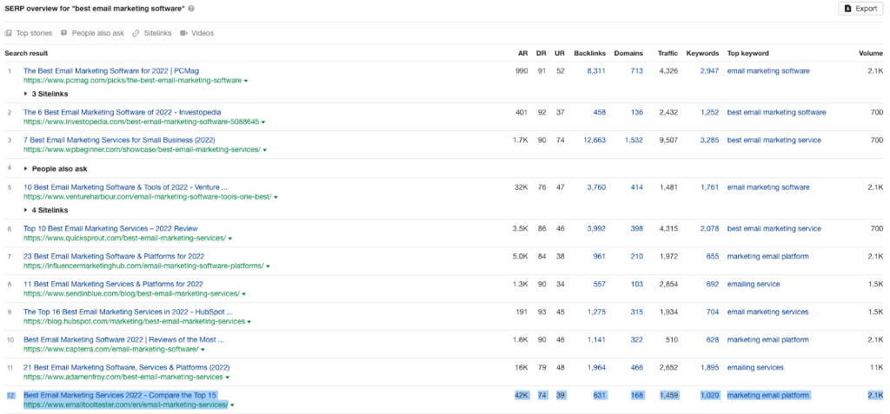Image resolution: width=890 pixels, height=414 pixels.
Task: Open the help icon beside SERP overview title
Action: [191, 9]
